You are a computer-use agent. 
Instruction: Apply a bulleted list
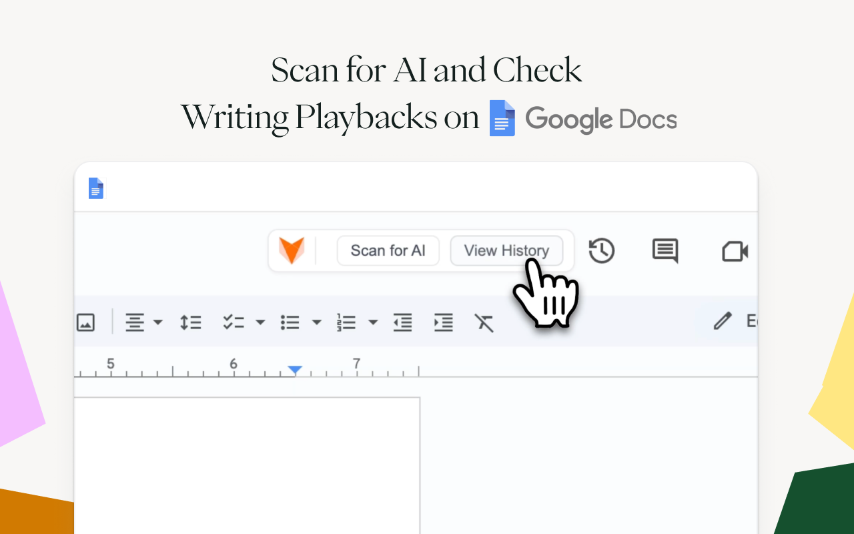coord(290,322)
